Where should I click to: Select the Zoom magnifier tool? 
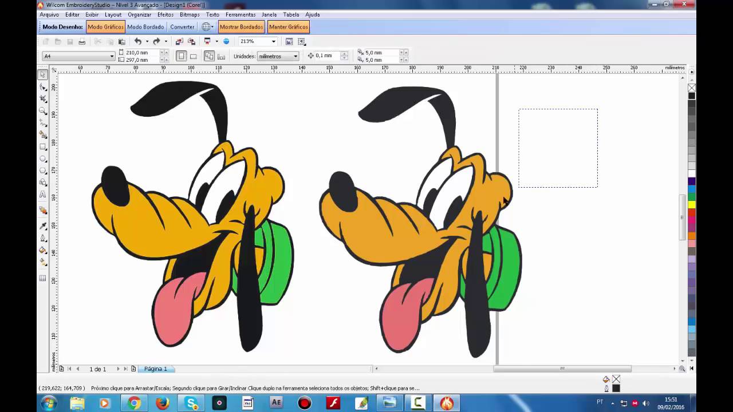(43, 111)
